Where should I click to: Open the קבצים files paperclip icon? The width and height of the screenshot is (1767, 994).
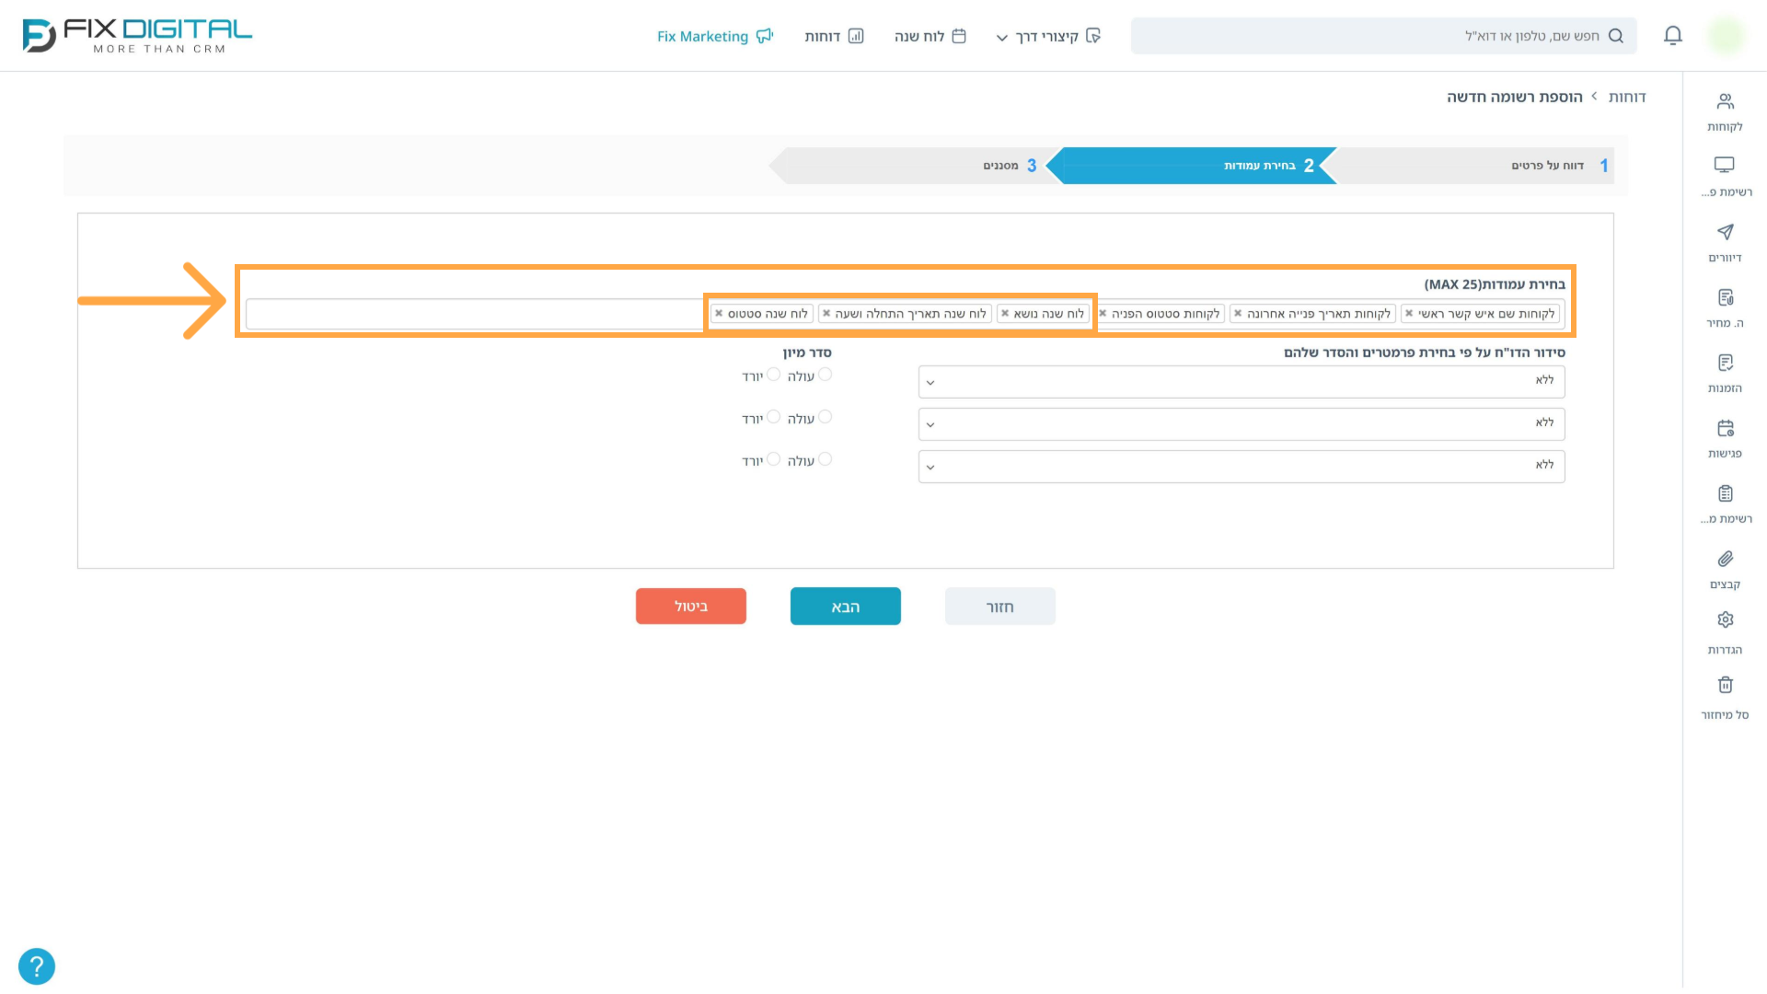click(x=1725, y=570)
